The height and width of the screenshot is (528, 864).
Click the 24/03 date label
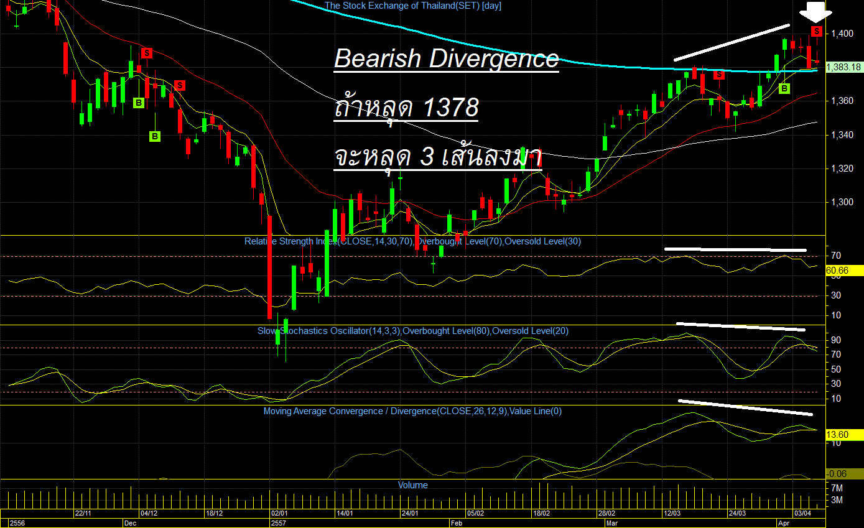click(x=738, y=514)
